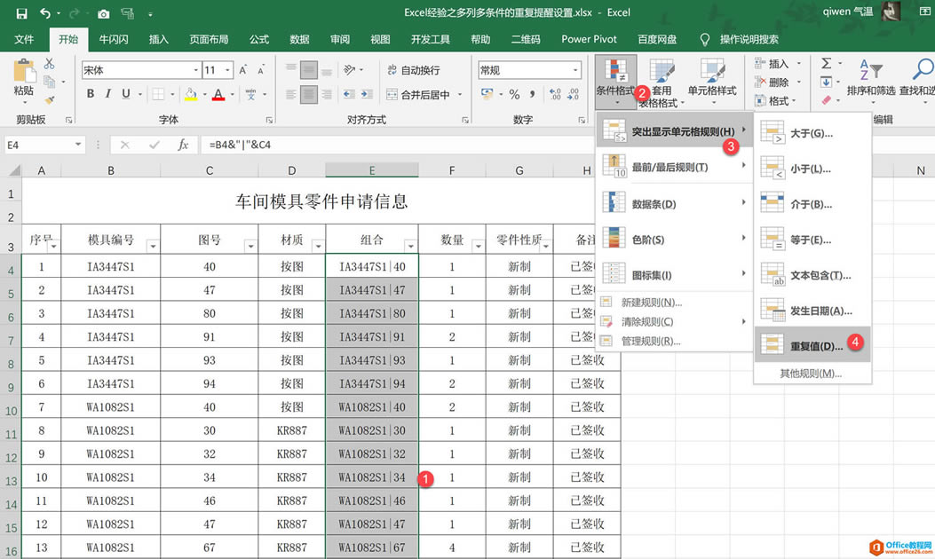Click 套用表格格式 format as table

tap(660, 83)
